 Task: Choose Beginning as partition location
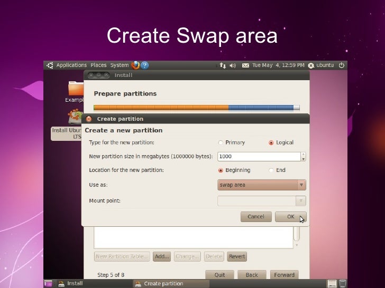(234, 170)
